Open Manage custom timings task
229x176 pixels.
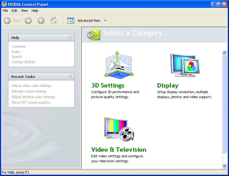29,91
